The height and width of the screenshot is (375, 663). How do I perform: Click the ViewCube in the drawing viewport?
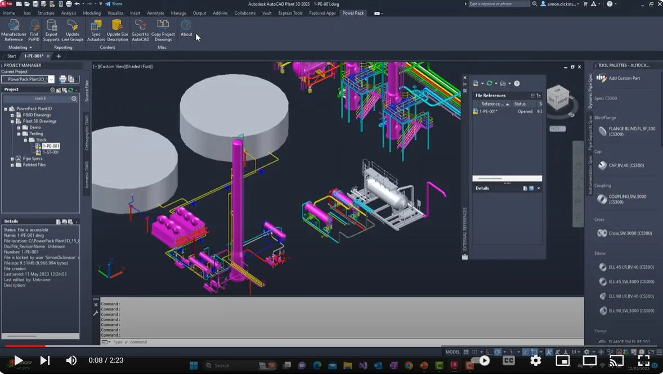(x=558, y=98)
